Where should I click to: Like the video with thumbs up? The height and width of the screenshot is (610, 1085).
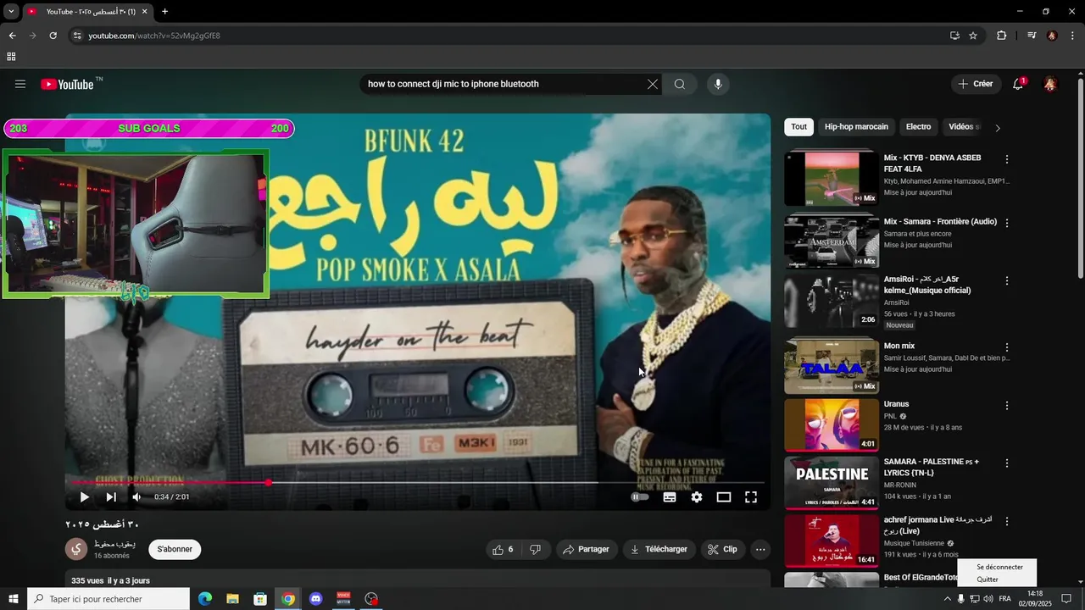[503, 549]
